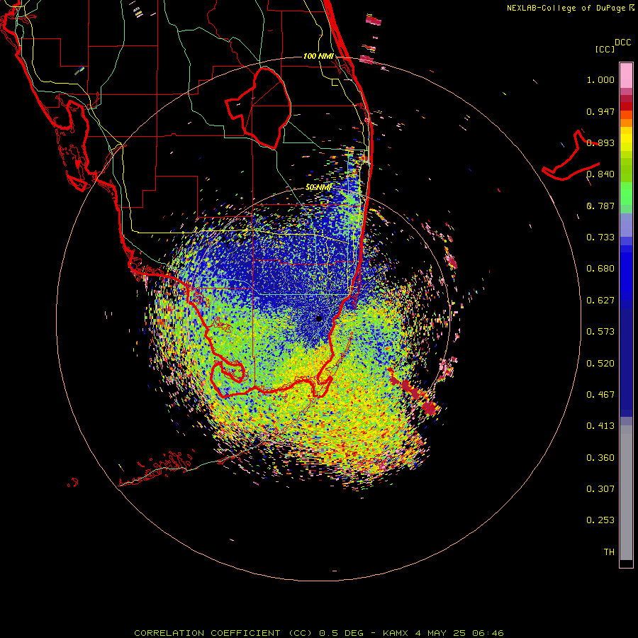This screenshot has width=638, height=638.
Task: Click the 0.413 color scale value
Action: coord(600,426)
